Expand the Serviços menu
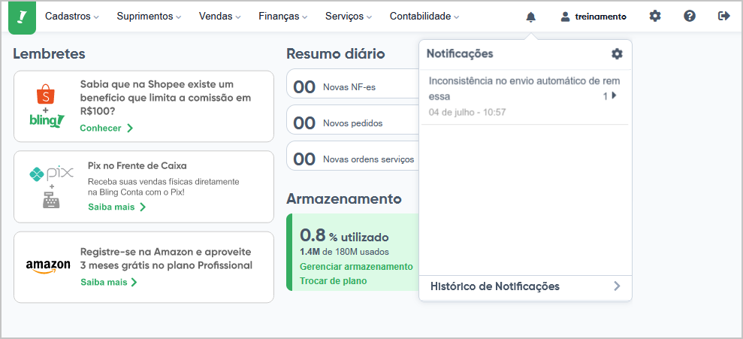The image size is (743, 339). pos(349,17)
